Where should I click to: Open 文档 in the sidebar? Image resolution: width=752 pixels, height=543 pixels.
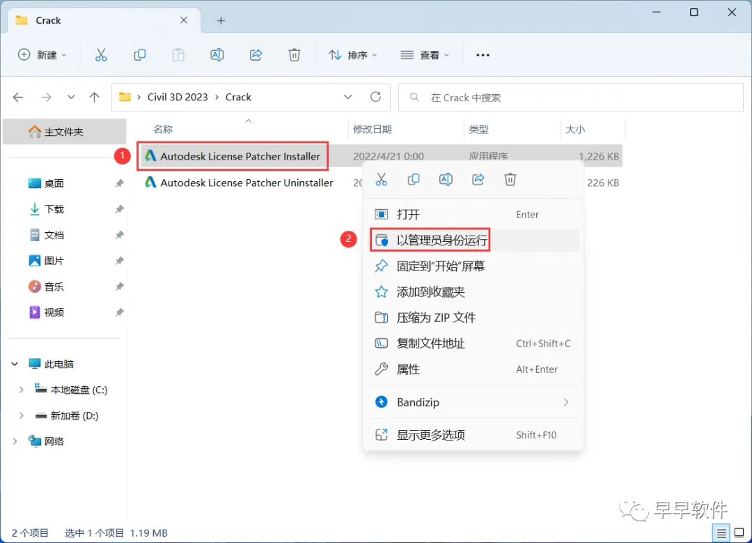(54, 235)
